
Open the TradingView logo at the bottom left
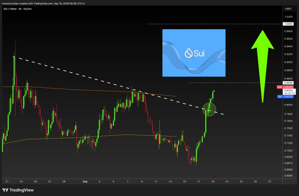(x=18, y=190)
